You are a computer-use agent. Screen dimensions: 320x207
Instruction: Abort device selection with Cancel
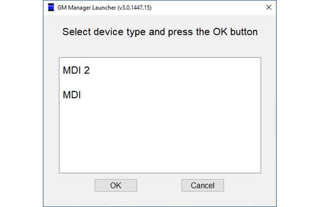203,185
